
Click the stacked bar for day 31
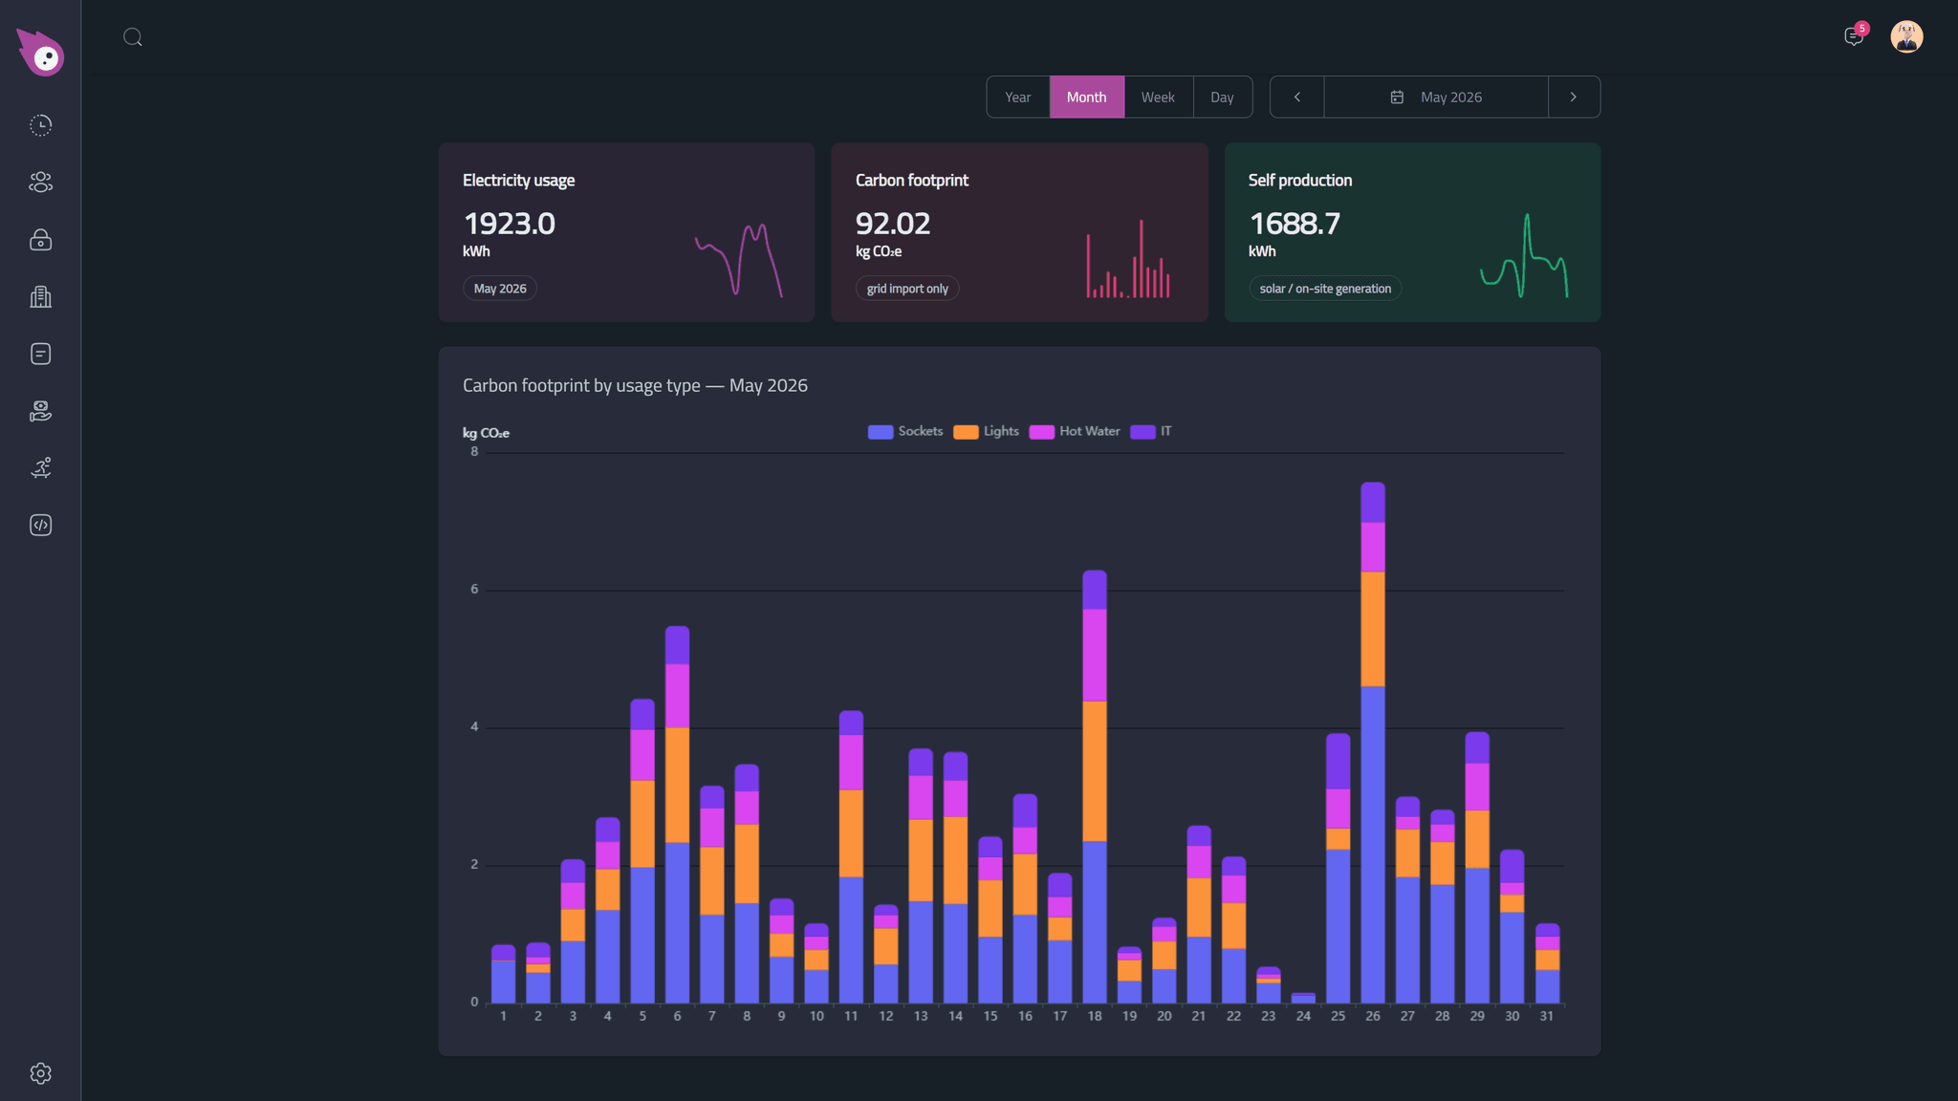click(x=1547, y=963)
